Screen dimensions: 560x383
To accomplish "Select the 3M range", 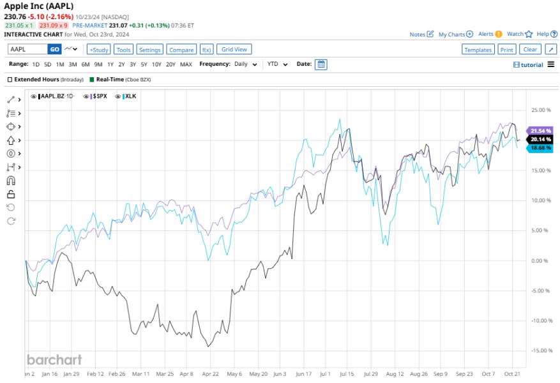I will 73,64.
